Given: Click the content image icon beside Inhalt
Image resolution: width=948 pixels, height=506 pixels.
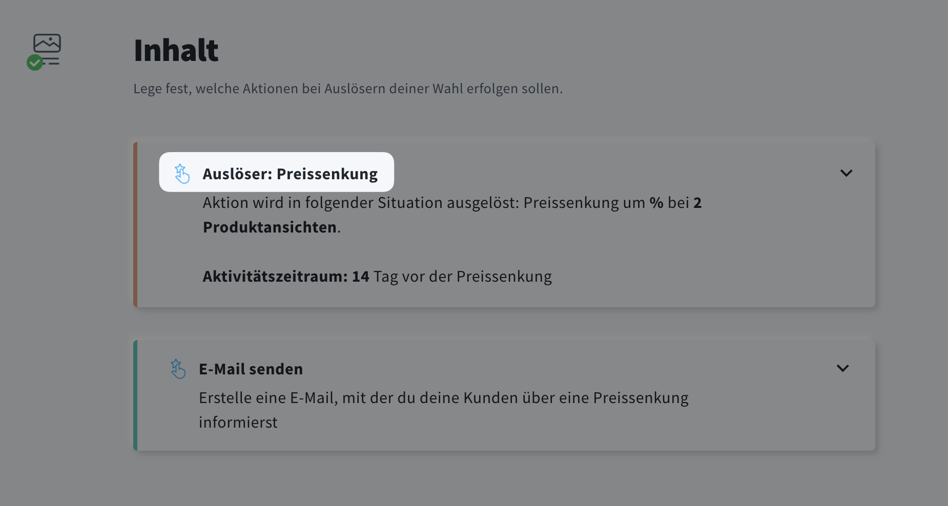Looking at the screenshot, I should pos(47,44).
